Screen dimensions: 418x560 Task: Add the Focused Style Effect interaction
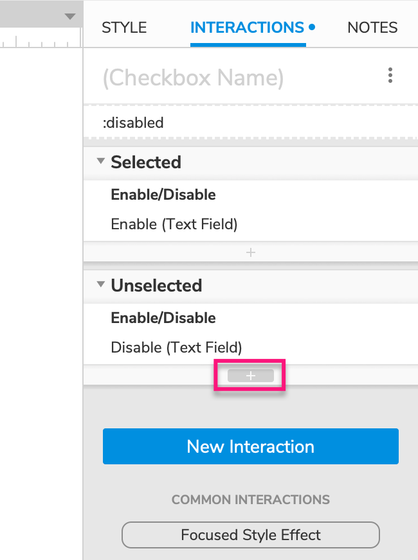click(x=251, y=535)
